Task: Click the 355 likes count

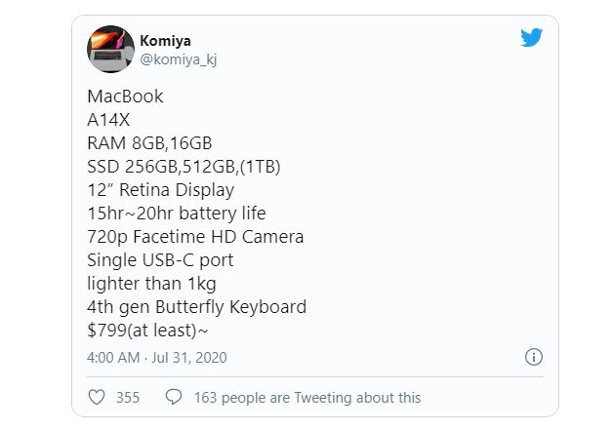Action: pos(128,398)
